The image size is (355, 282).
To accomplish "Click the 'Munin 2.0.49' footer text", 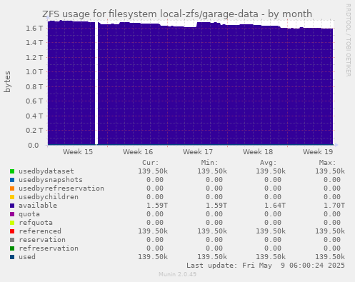I will pos(177,274).
